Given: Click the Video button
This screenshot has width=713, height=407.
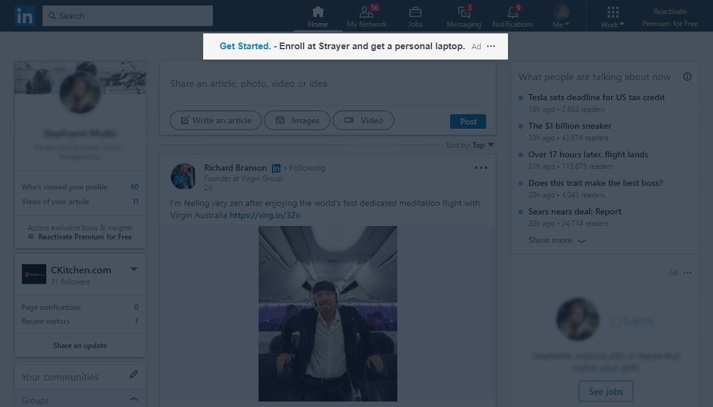Looking at the screenshot, I should pyautogui.click(x=363, y=120).
